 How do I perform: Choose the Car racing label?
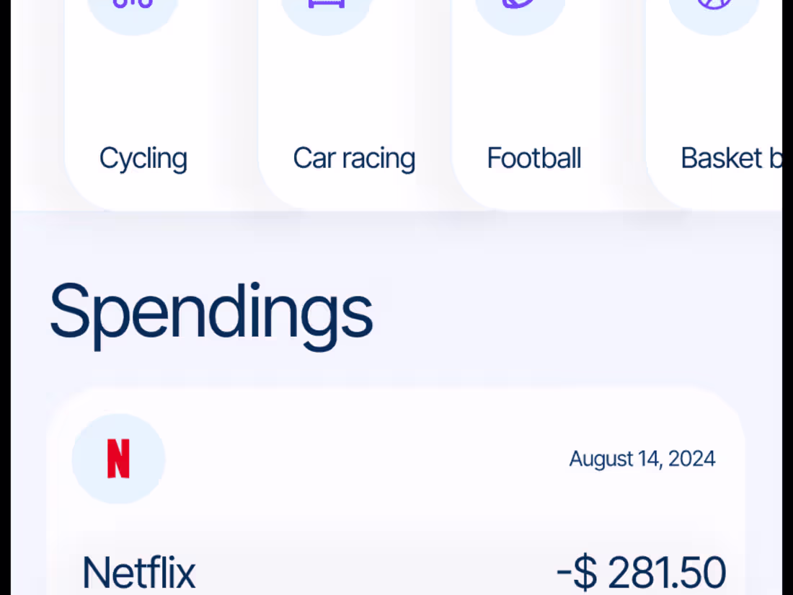[354, 159]
